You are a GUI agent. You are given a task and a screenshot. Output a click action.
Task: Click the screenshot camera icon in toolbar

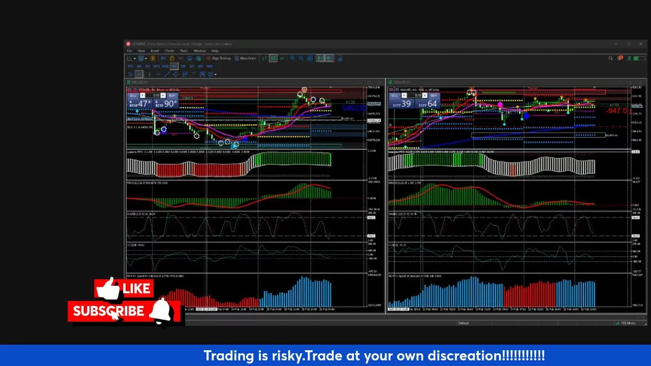(340, 58)
